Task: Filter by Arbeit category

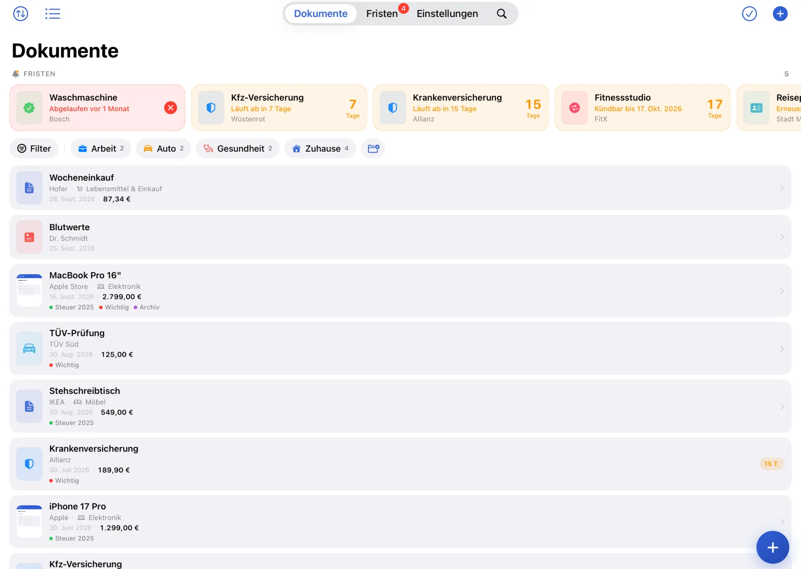Action: [101, 149]
